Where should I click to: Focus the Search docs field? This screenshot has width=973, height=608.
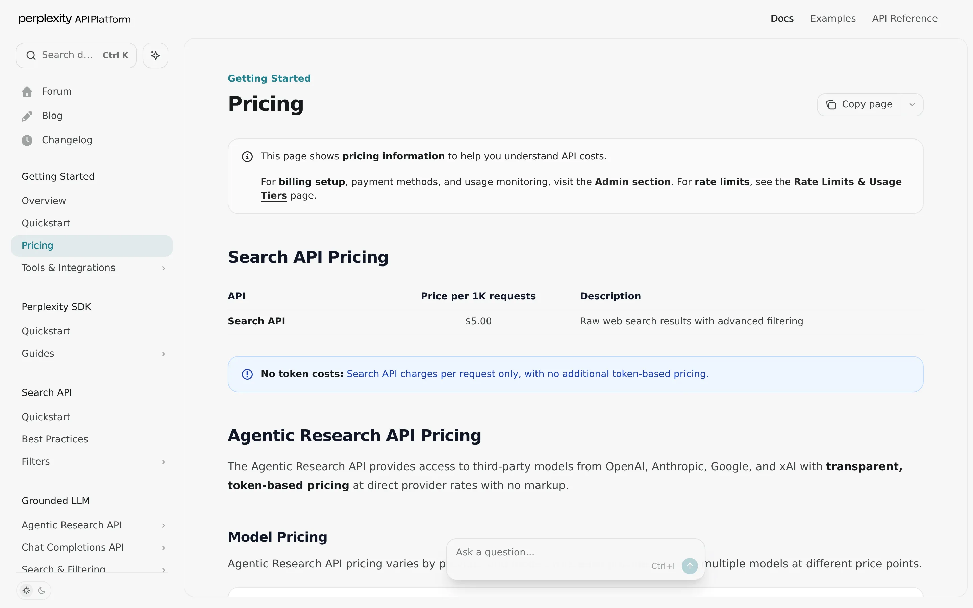pyautogui.click(x=76, y=55)
